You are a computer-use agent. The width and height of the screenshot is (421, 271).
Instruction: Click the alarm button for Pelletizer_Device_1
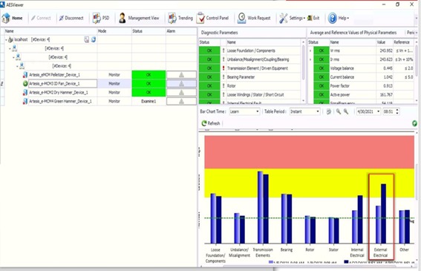(181, 75)
